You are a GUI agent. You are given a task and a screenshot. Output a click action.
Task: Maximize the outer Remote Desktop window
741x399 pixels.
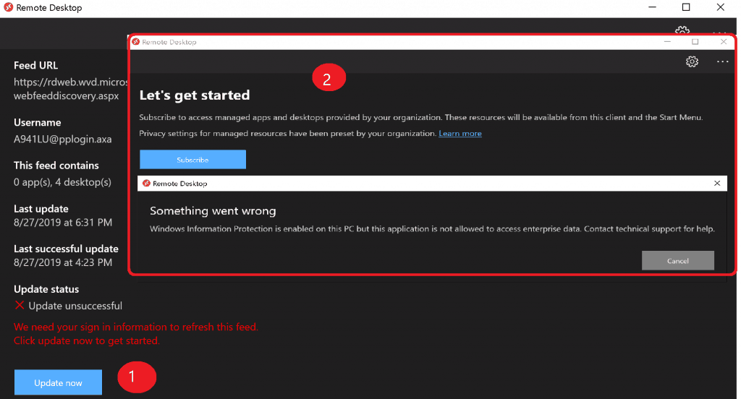click(686, 7)
